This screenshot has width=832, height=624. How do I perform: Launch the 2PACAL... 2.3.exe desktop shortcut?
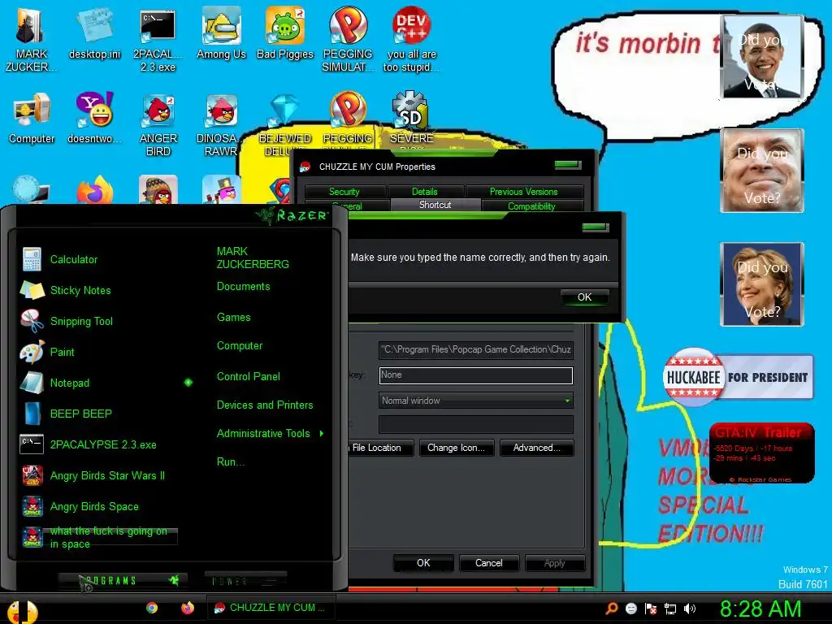click(158, 40)
